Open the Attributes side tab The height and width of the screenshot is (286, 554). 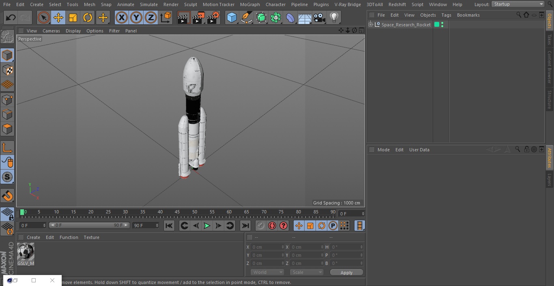pyautogui.click(x=550, y=157)
